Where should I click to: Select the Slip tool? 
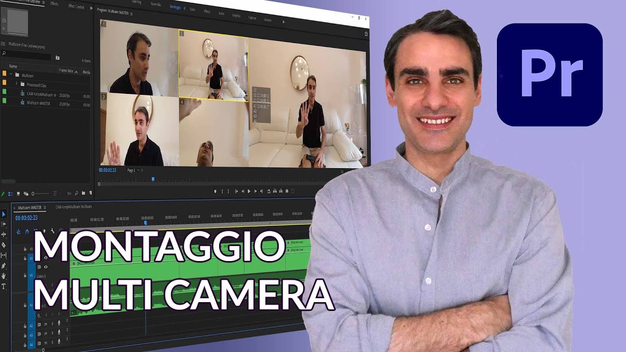[3, 255]
